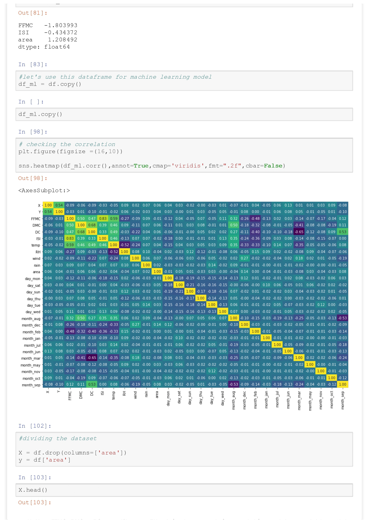
Task: Click the 0.83 cell in heatmap FFMC row
Action: click(x=103, y=218)
